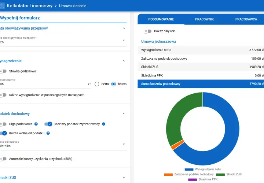264x183 pixels.
Task: Open help icon for Kwota wolna od podatku
Action: pos(48,133)
